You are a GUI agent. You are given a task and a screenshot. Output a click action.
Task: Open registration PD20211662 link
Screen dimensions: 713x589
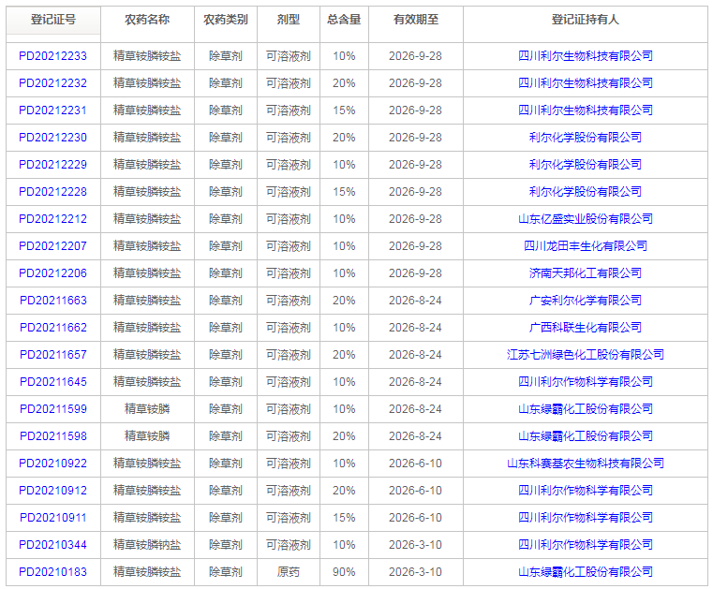click(x=52, y=328)
